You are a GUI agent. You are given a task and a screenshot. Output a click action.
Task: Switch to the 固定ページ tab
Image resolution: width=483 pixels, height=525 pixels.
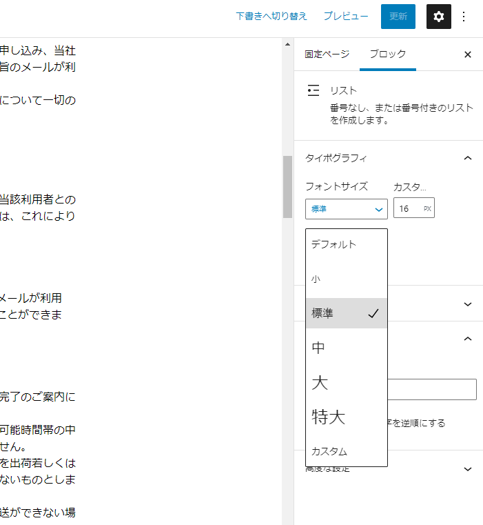327,54
